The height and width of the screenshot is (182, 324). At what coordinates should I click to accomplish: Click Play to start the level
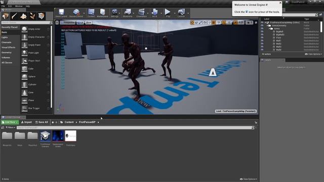pyautogui.click(x=168, y=13)
